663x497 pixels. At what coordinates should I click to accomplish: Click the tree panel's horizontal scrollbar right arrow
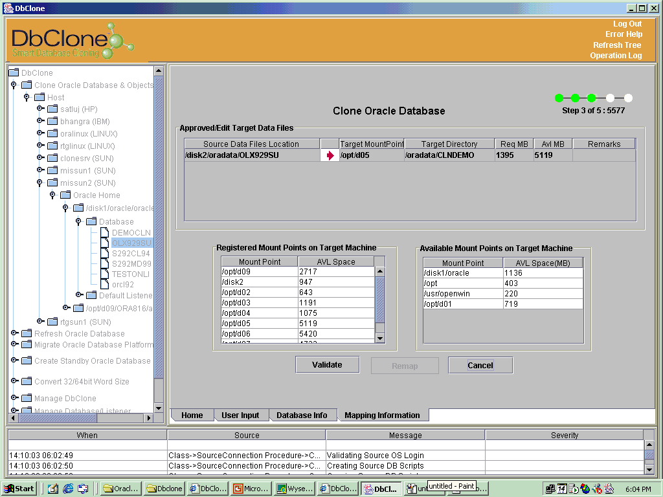tap(148, 418)
